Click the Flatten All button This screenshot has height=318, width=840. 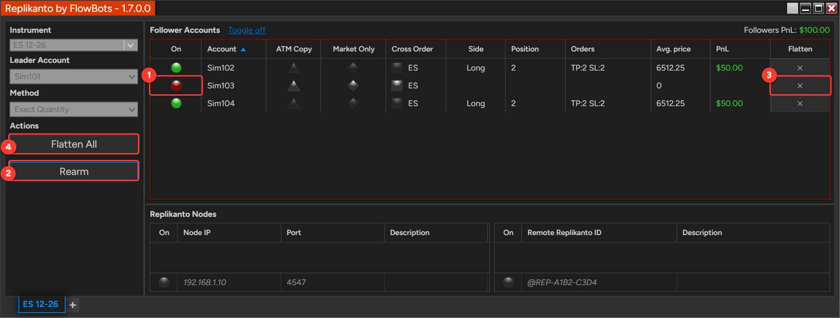coord(74,144)
